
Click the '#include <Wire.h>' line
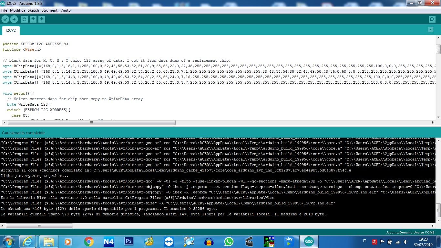click(22, 49)
